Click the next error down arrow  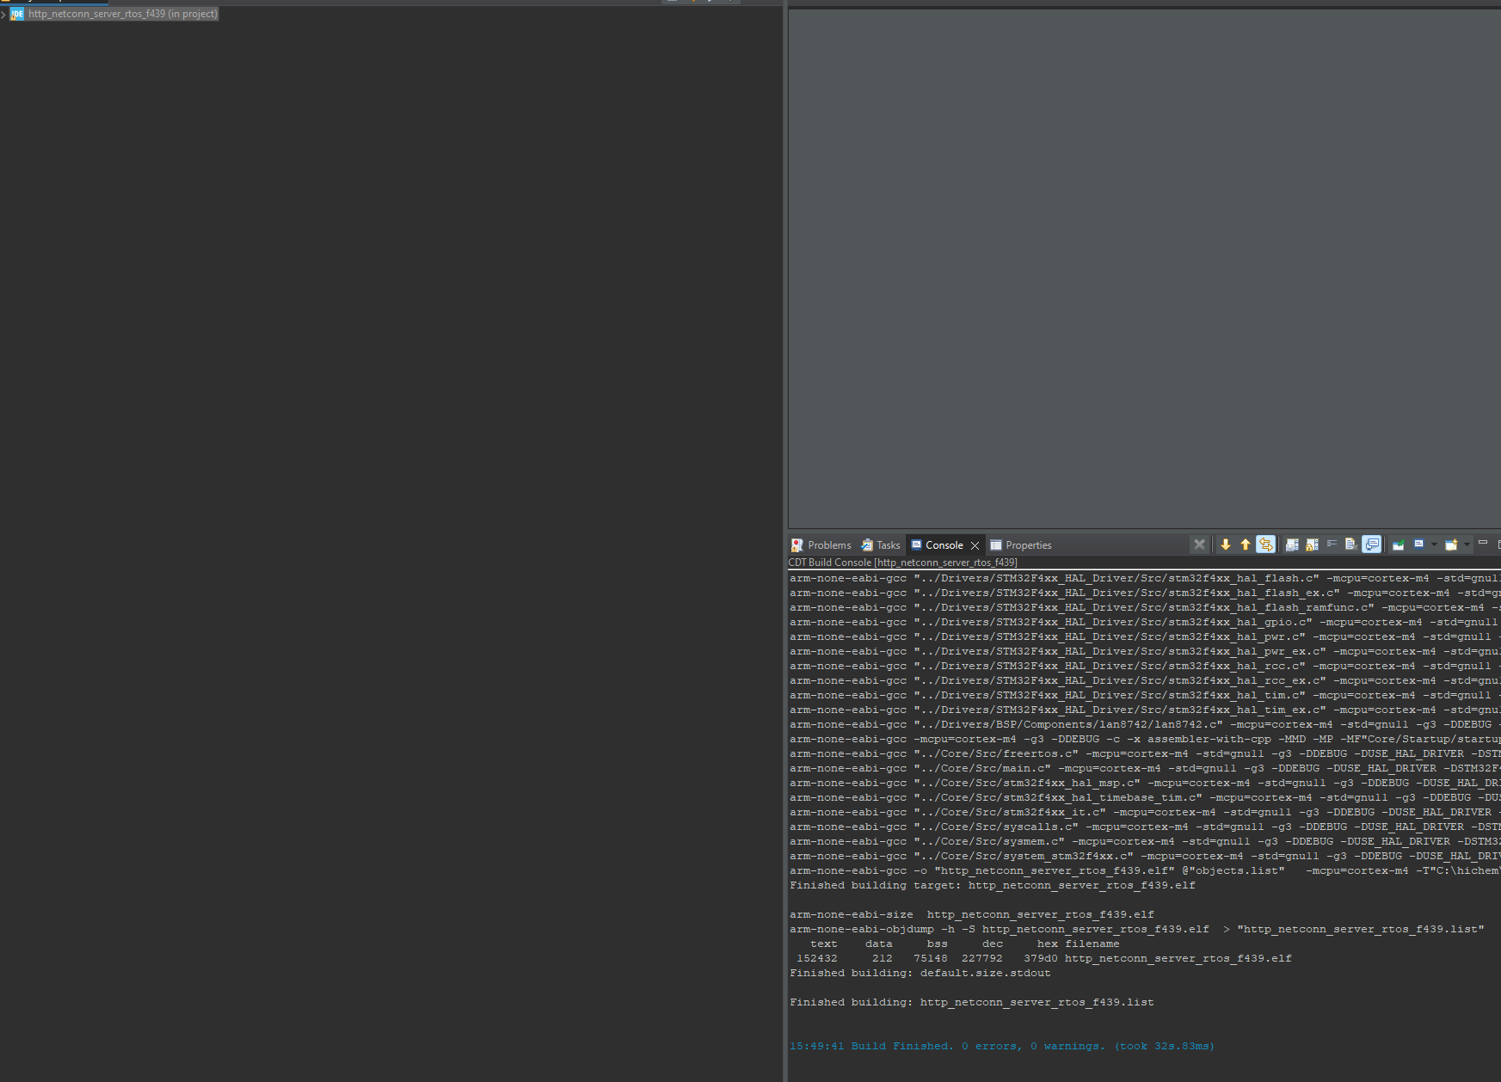click(x=1226, y=544)
